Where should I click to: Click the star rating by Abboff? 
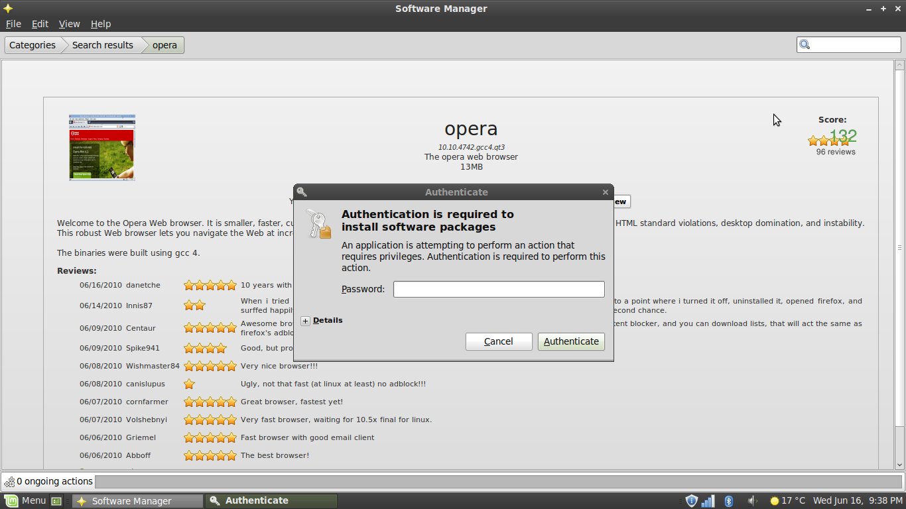tap(210, 455)
